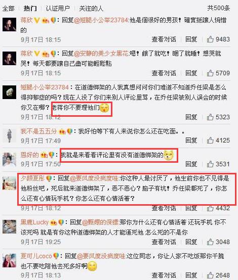Like the comment with 9483 likes
The height and width of the screenshot is (280, 238).
tap(210, 39)
